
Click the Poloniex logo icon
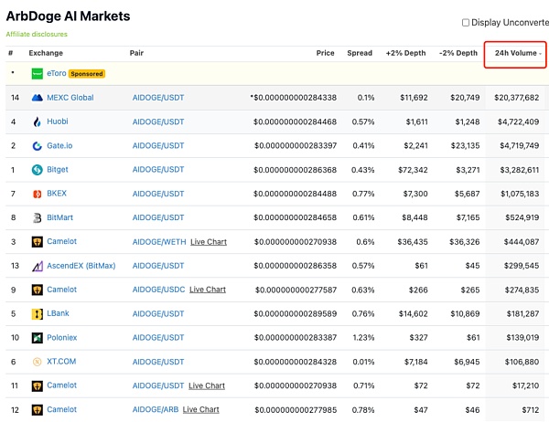coord(38,338)
